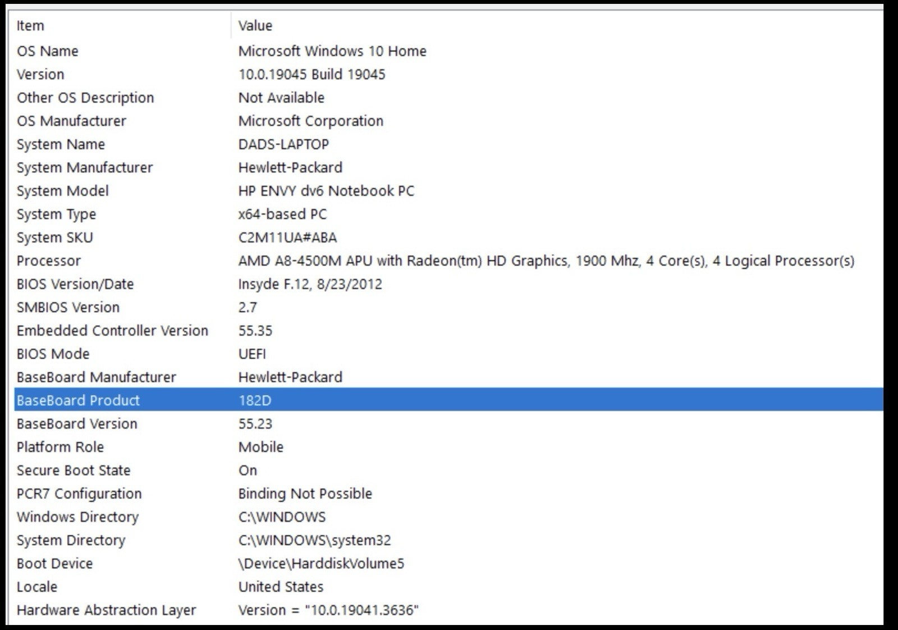The width and height of the screenshot is (898, 630).
Task: Click the 2.7 SMBIOS value
Action: click(x=248, y=307)
